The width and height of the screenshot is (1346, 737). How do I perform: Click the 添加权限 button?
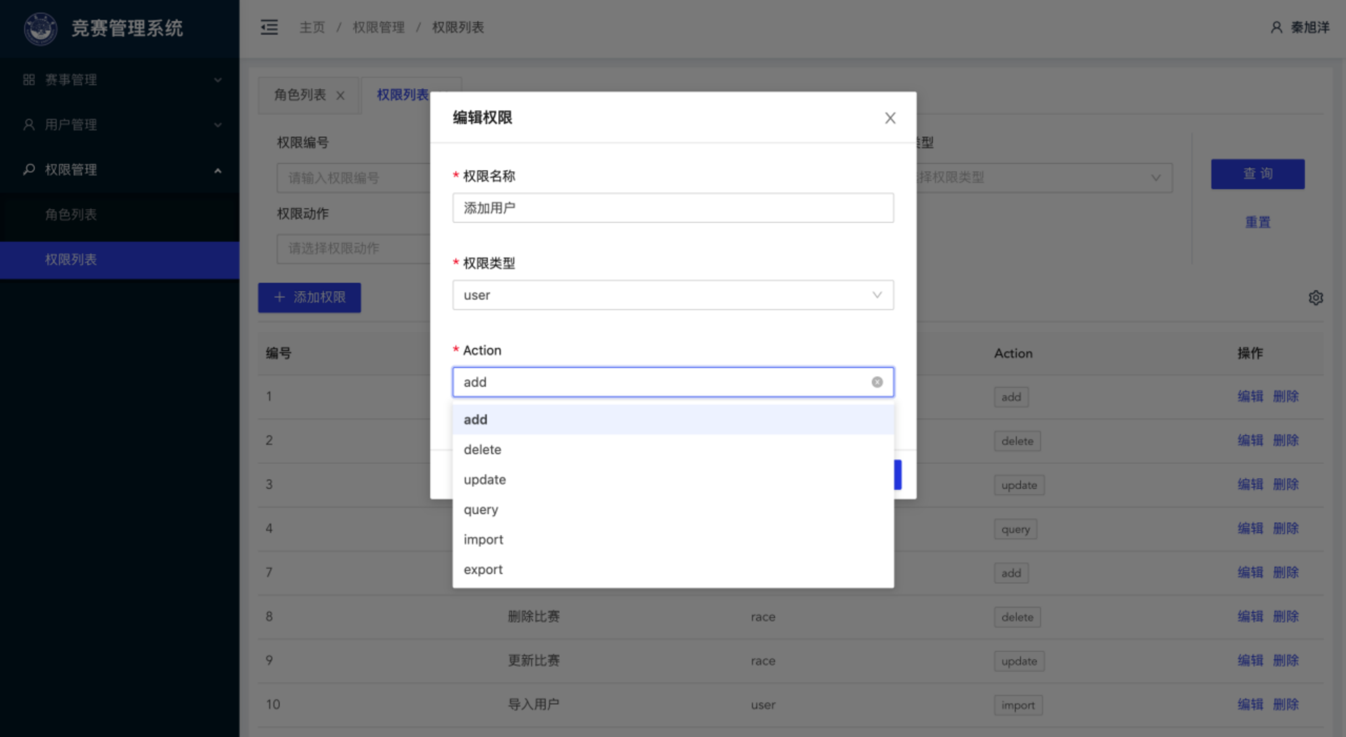point(309,298)
